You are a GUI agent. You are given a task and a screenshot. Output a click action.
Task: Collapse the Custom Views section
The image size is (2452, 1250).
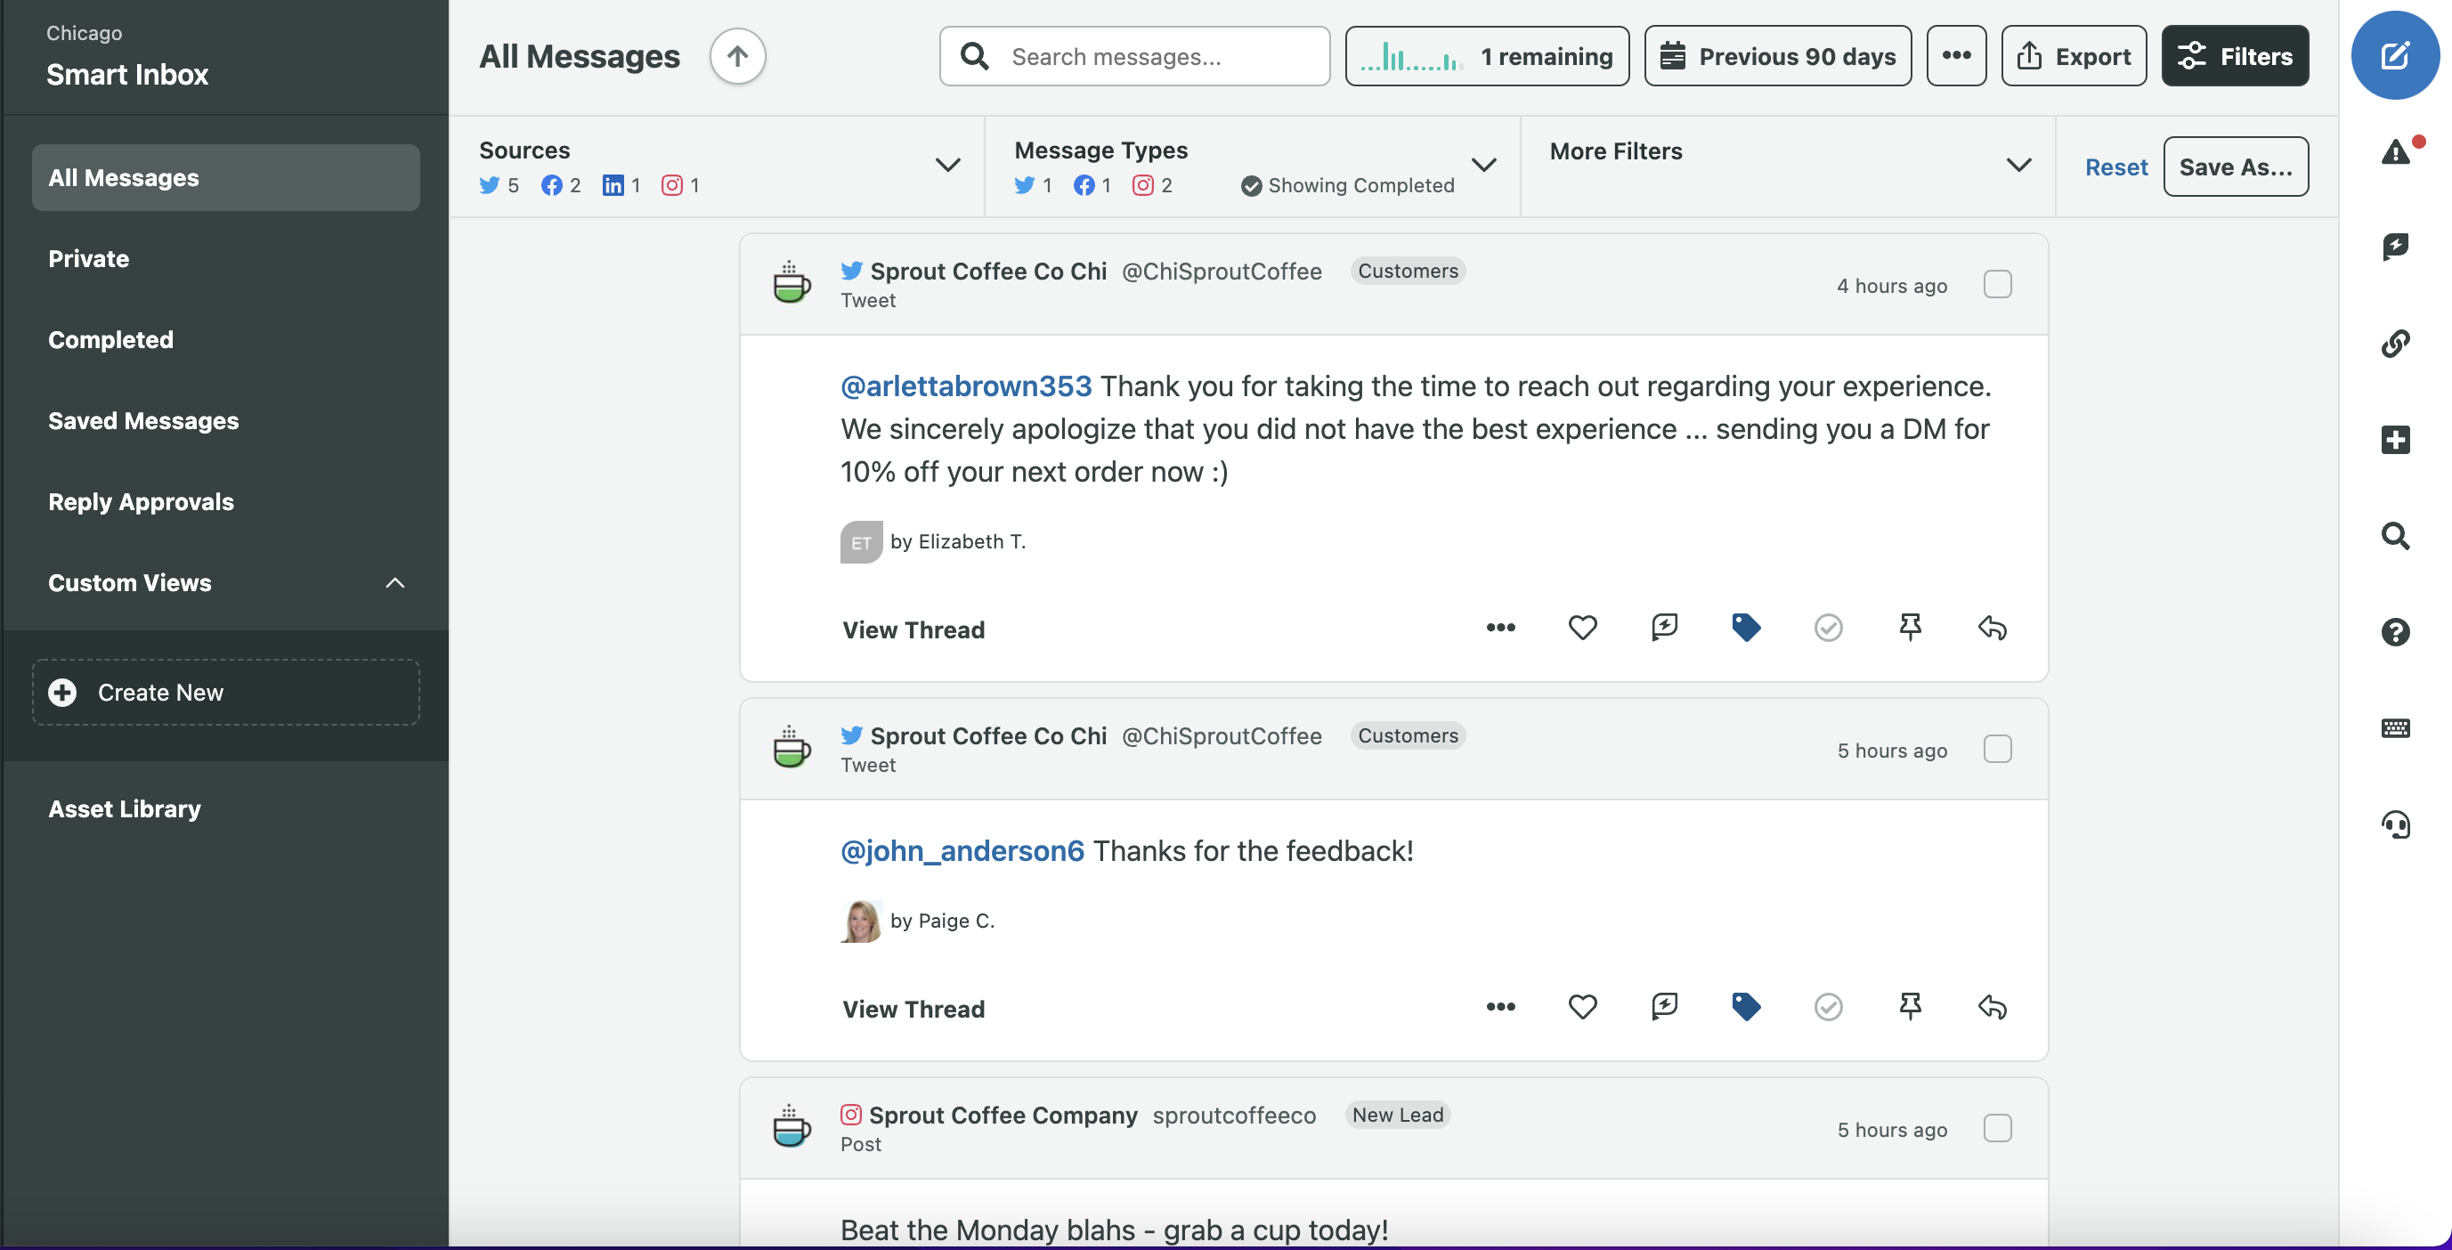coord(394,582)
